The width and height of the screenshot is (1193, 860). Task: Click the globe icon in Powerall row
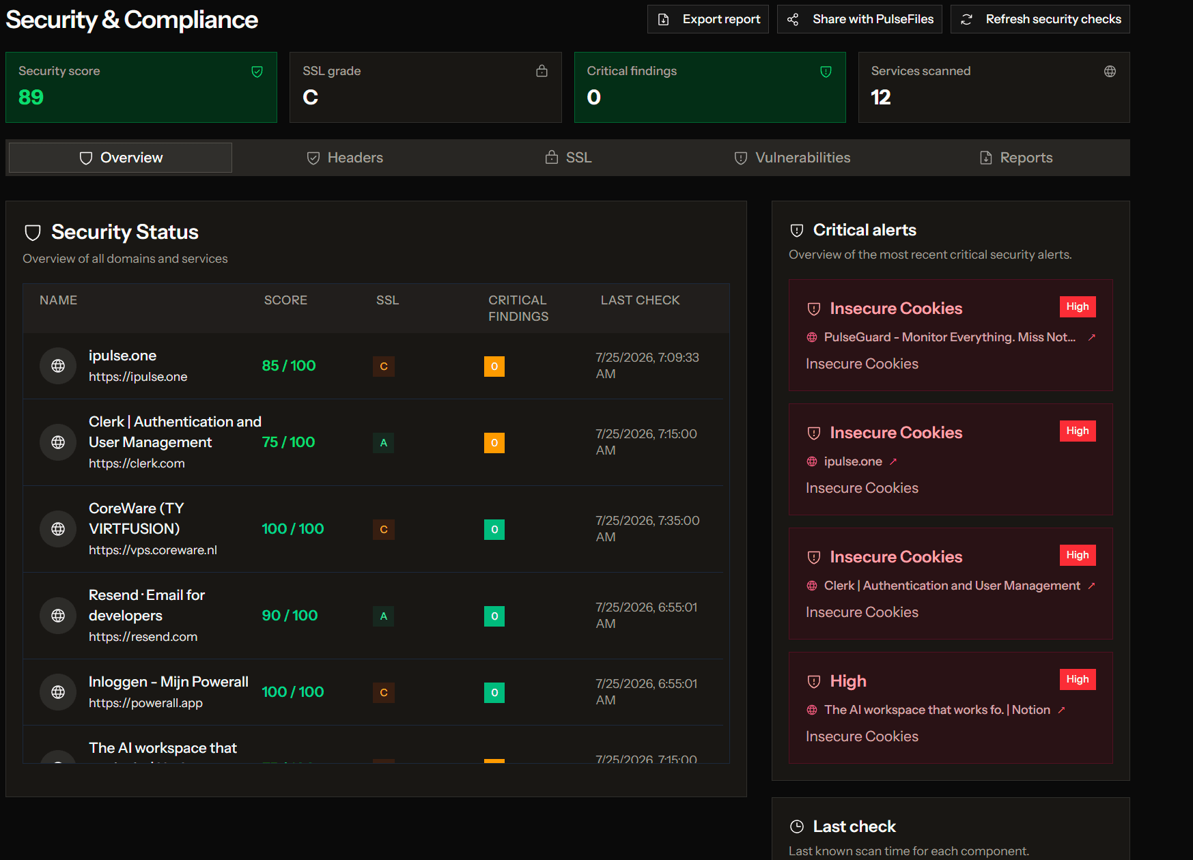coord(58,692)
